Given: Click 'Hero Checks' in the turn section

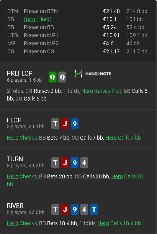Looking at the screenshot, I should click(x=22, y=176).
